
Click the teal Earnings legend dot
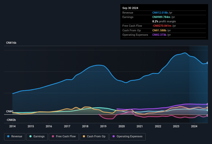pyautogui.click(x=31, y=137)
